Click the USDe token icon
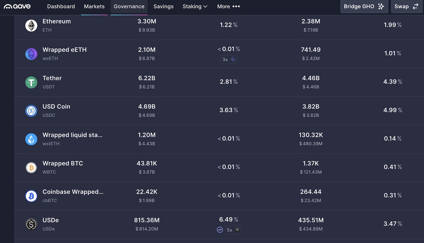424x243 pixels. pos(31,224)
